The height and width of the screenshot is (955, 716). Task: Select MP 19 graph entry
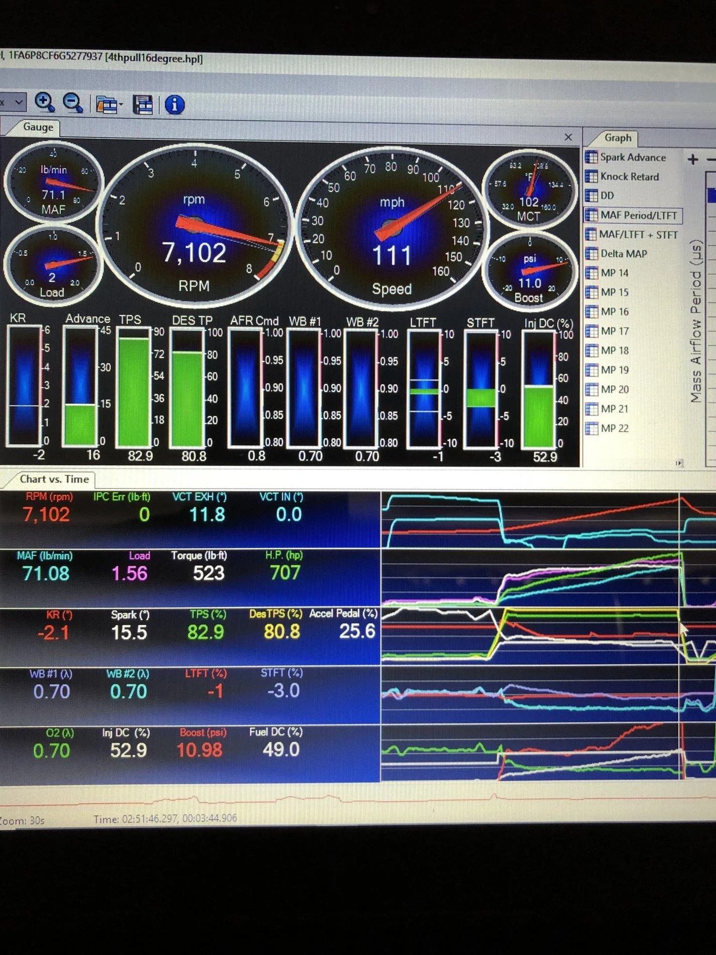coord(615,370)
